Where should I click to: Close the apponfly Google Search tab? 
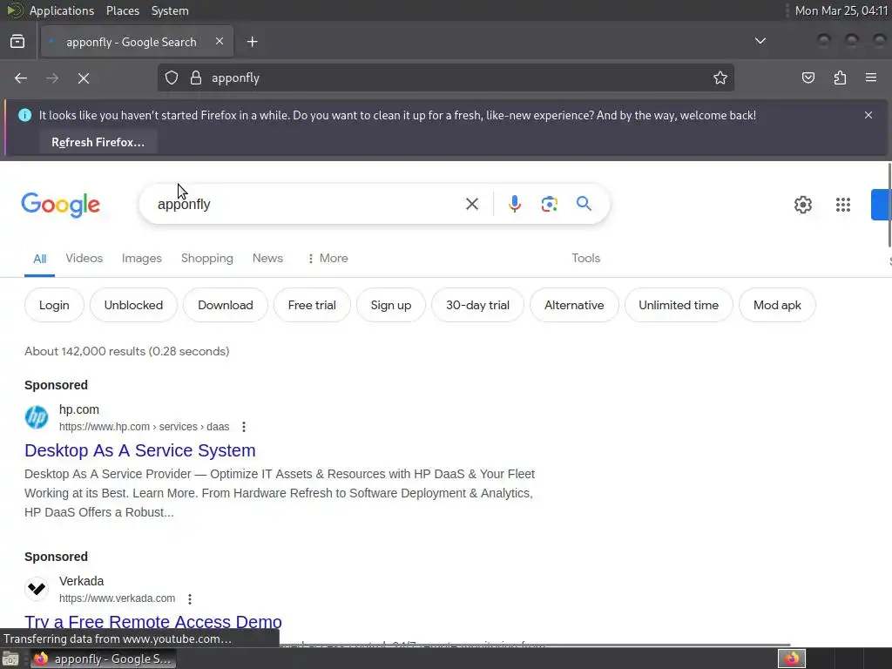pos(220,42)
